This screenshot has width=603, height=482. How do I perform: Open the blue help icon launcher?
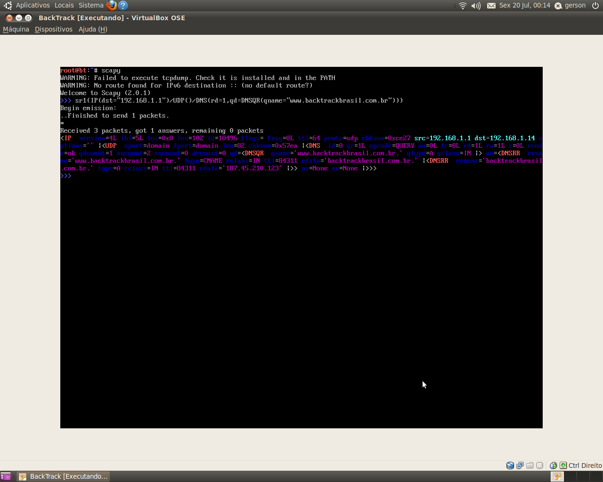click(x=123, y=6)
